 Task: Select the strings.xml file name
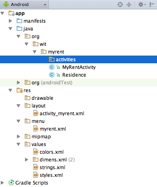tap(52, 168)
